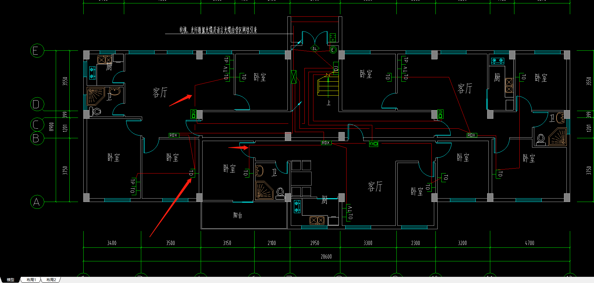Viewport: 594px width, 283px height.
Task: Select the 3150 bottom dimension
Action: coord(227,243)
